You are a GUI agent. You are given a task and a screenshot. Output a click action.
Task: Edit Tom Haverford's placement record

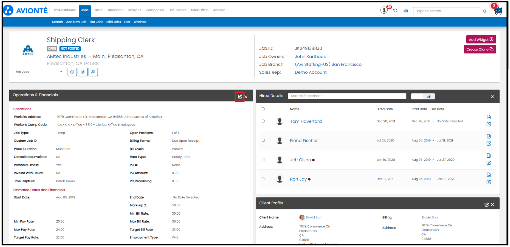pos(489,124)
